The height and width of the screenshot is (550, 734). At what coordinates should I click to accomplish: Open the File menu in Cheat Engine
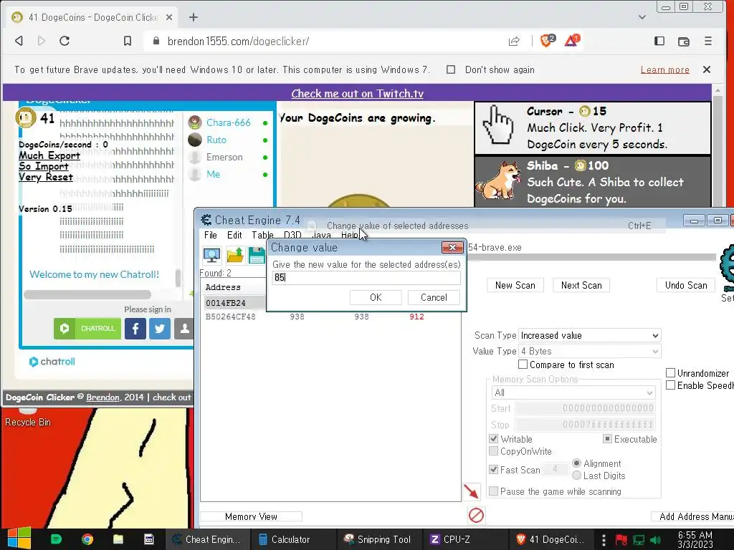point(211,235)
